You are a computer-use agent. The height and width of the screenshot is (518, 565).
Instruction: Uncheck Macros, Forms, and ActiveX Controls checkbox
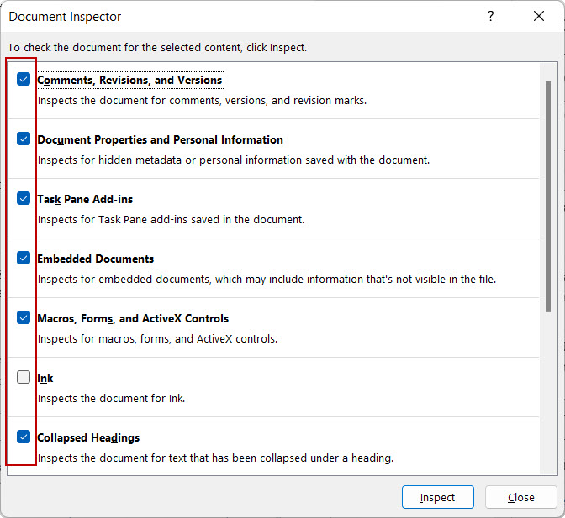pos(24,318)
